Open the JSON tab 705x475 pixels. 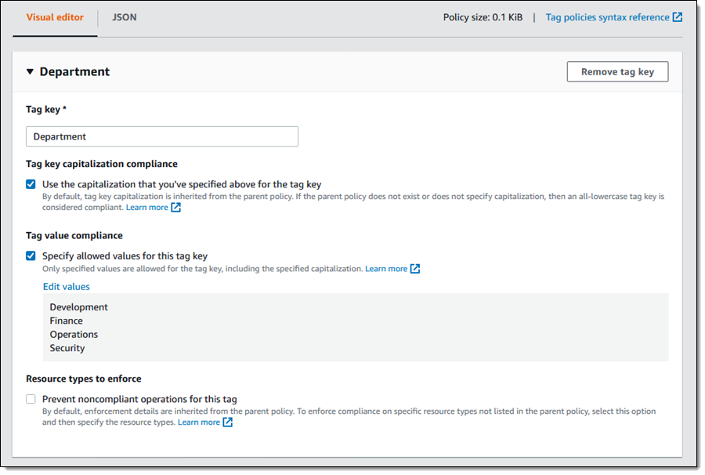coord(125,17)
